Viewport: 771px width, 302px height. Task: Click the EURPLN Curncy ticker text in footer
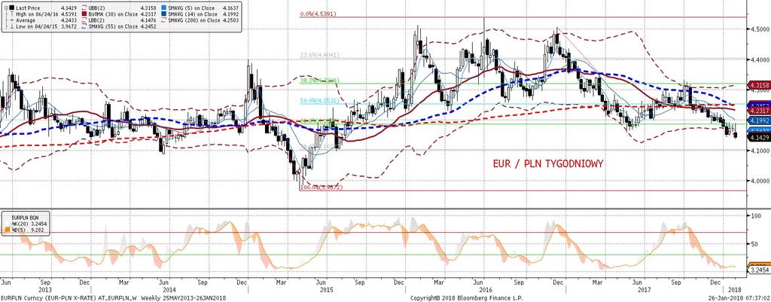pos(21,298)
